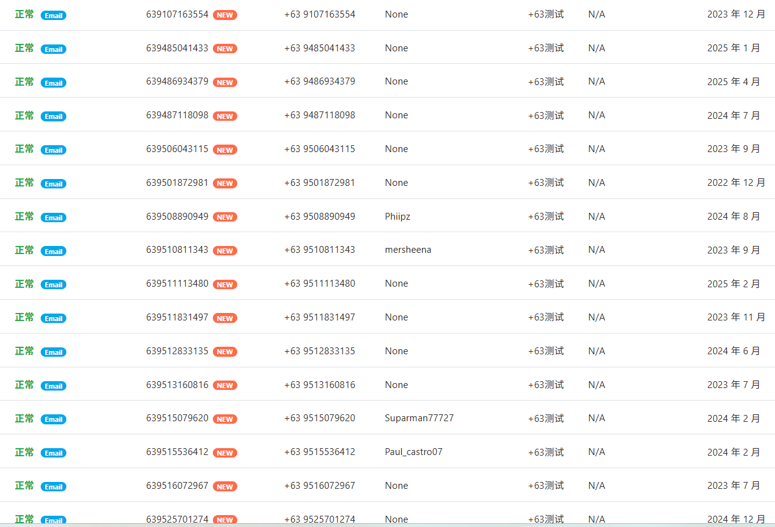Image resolution: width=775 pixels, height=527 pixels.
Task: Click the NEW badge beside 639487118098
Action: (x=225, y=116)
